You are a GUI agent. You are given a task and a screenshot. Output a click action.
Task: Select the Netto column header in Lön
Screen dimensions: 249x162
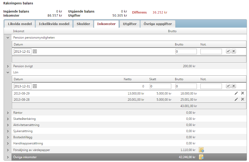coord(128,79)
